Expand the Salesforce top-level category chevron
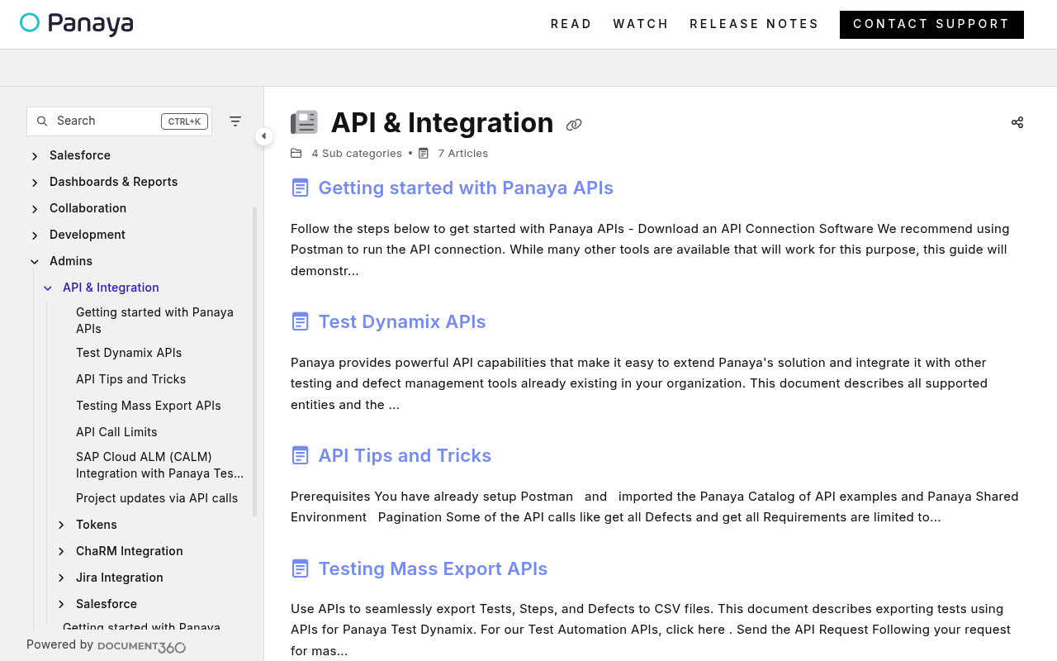The width and height of the screenshot is (1057, 661). pos(35,156)
